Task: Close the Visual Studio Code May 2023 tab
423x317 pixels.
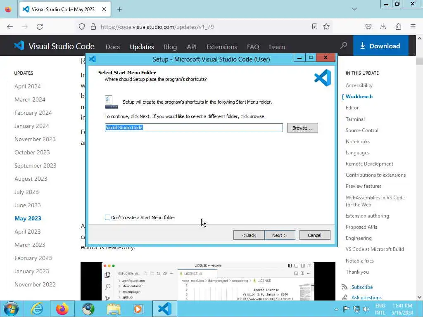Action: pyautogui.click(x=104, y=9)
